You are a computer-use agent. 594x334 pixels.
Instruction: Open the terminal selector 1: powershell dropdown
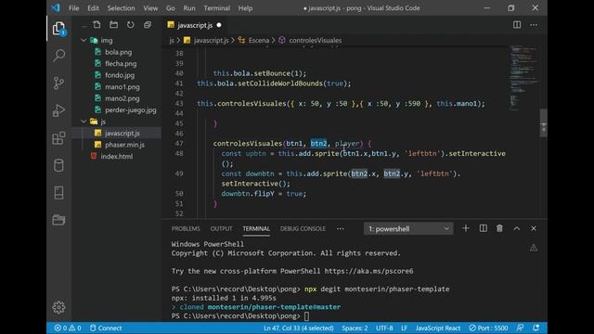(x=408, y=229)
